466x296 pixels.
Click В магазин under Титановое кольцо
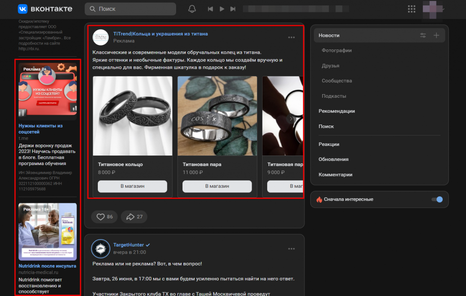pyautogui.click(x=132, y=186)
